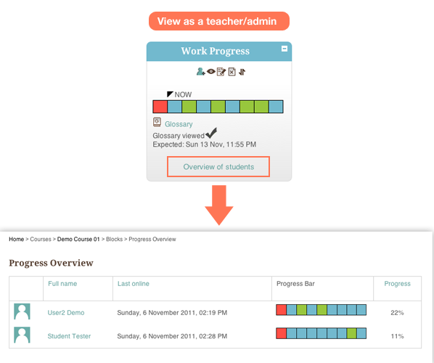Collapse the Work Progress block with minus icon
This screenshot has height=363, width=434.
tap(284, 49)
